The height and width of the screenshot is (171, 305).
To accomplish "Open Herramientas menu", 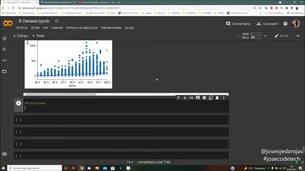I will pos(111,28).
